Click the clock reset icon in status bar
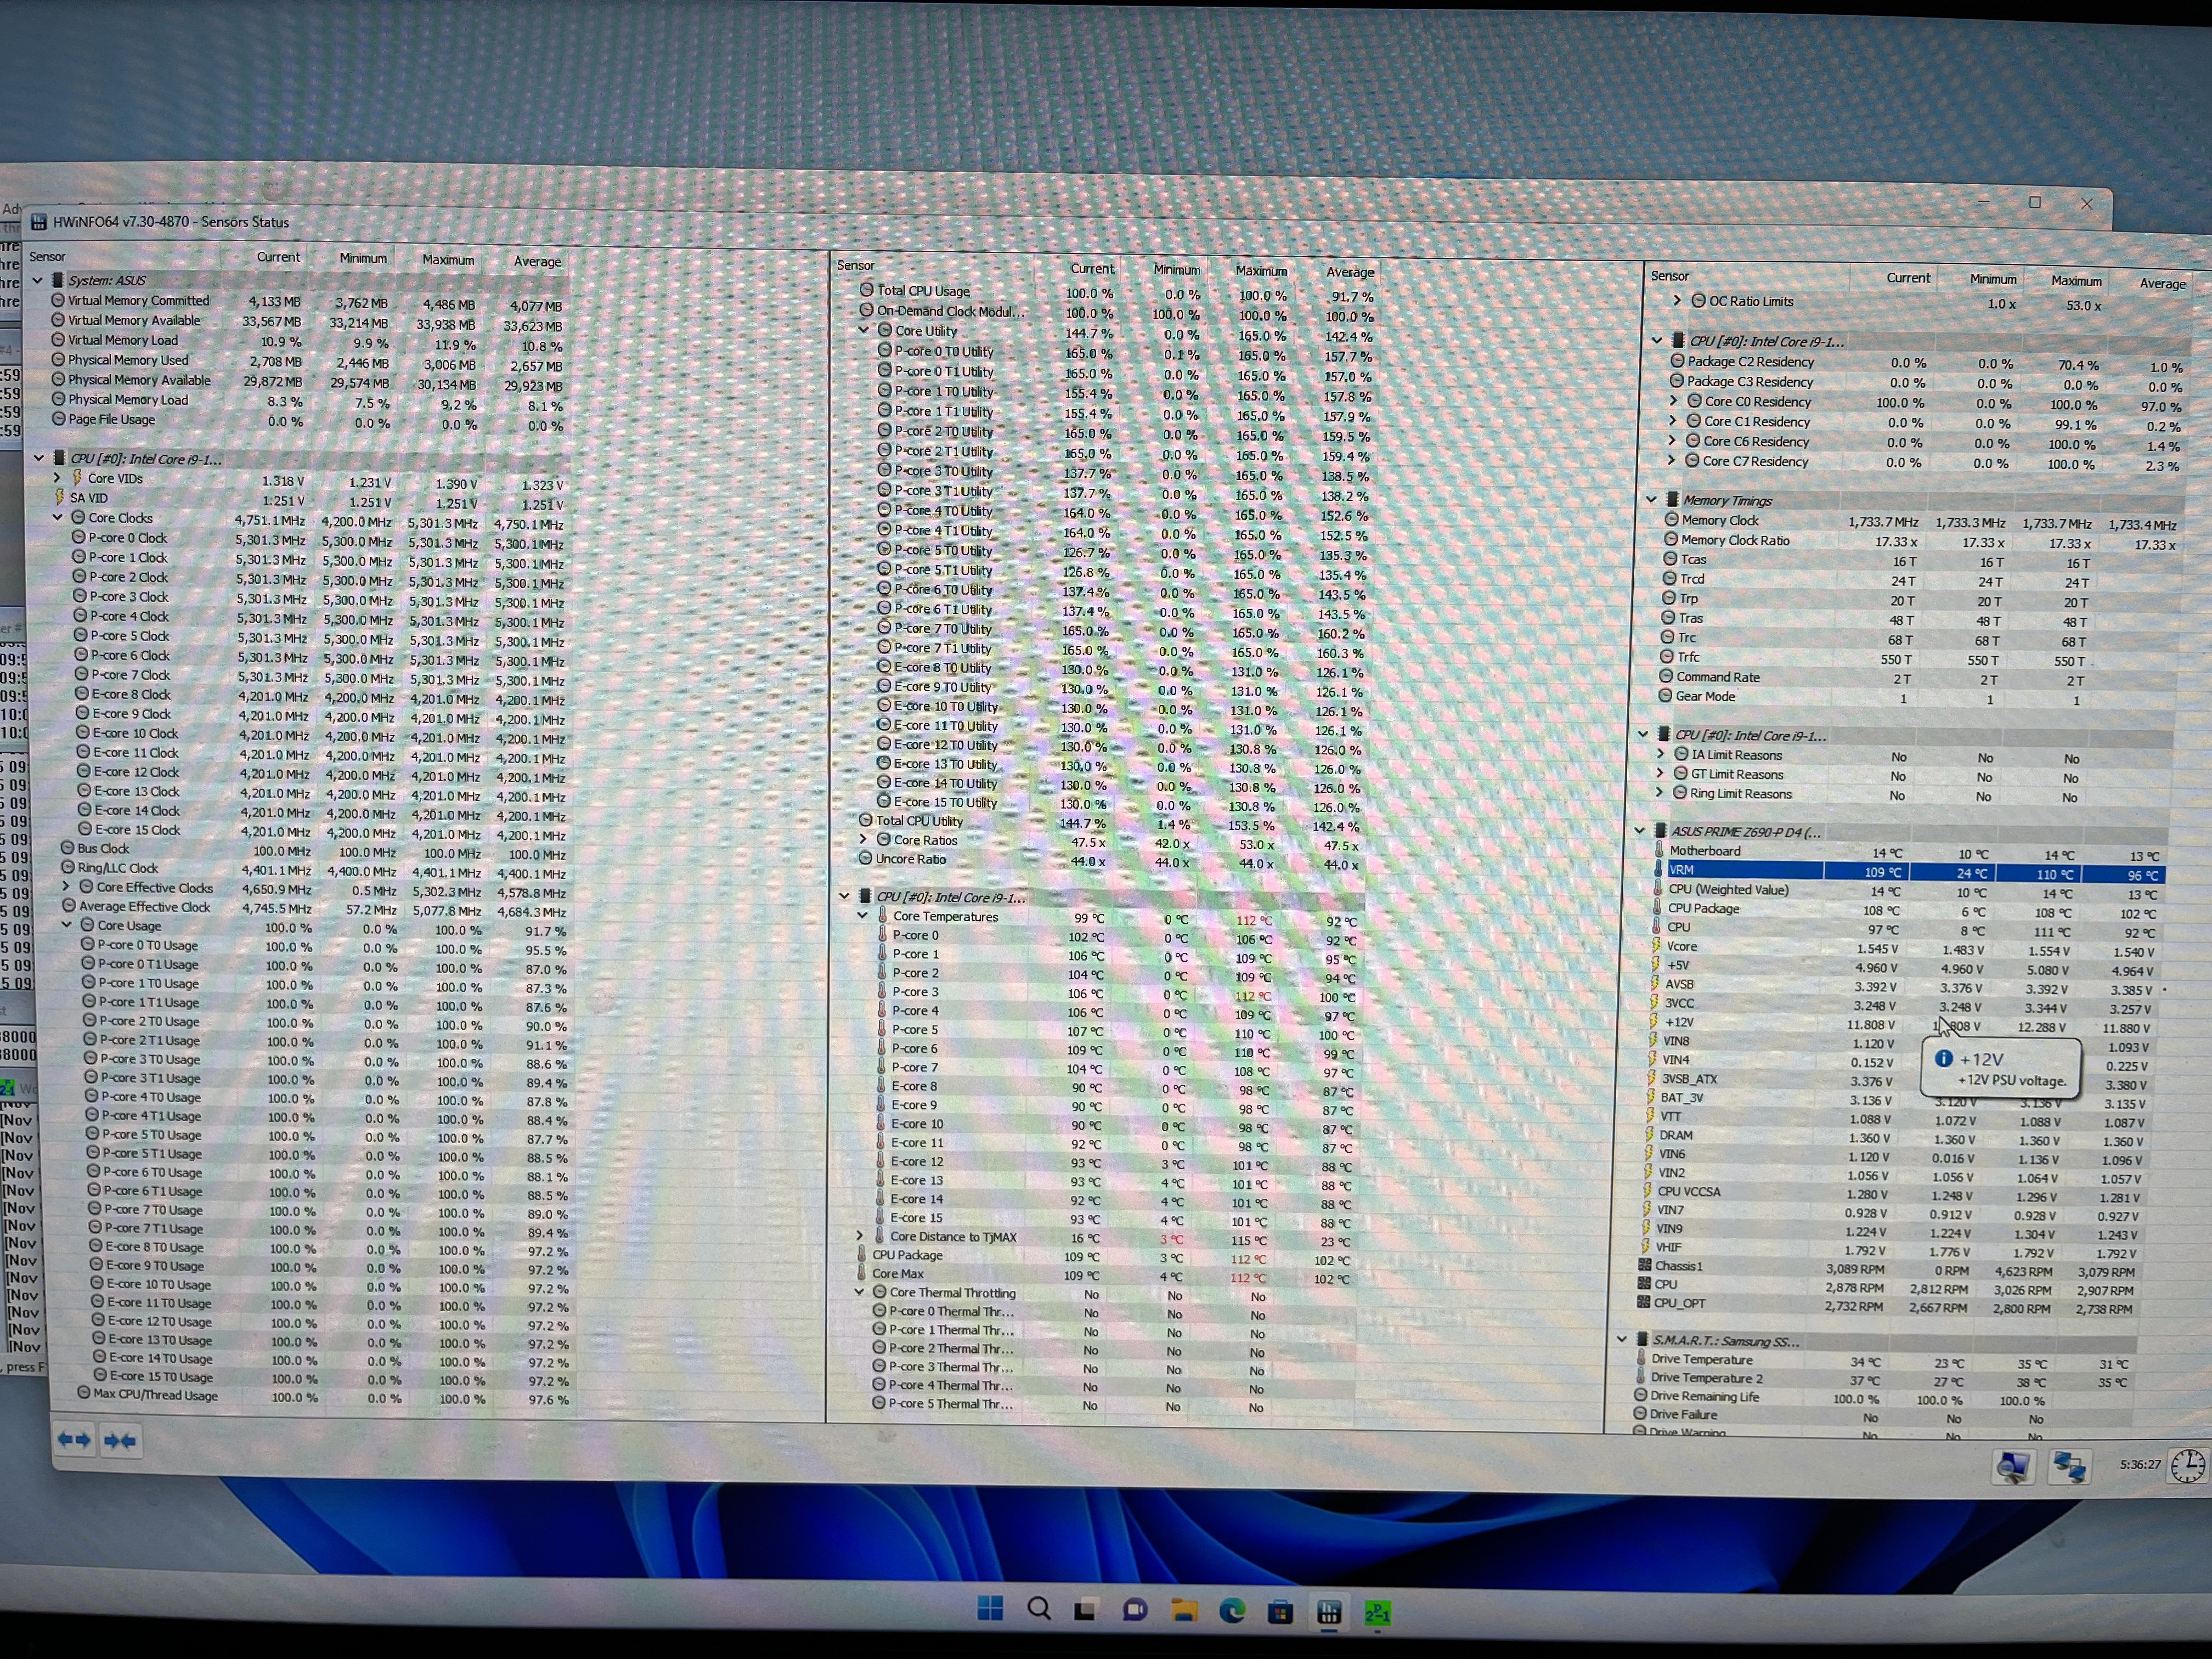Image resolution: width=2212 pixels, height=1659 pixels. [x=2187, y=1466]
